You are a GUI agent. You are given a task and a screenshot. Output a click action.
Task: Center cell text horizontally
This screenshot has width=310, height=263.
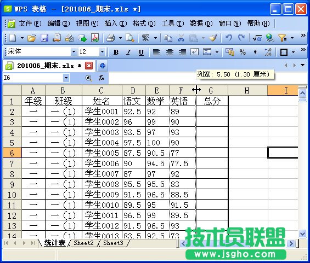[170, 52]
